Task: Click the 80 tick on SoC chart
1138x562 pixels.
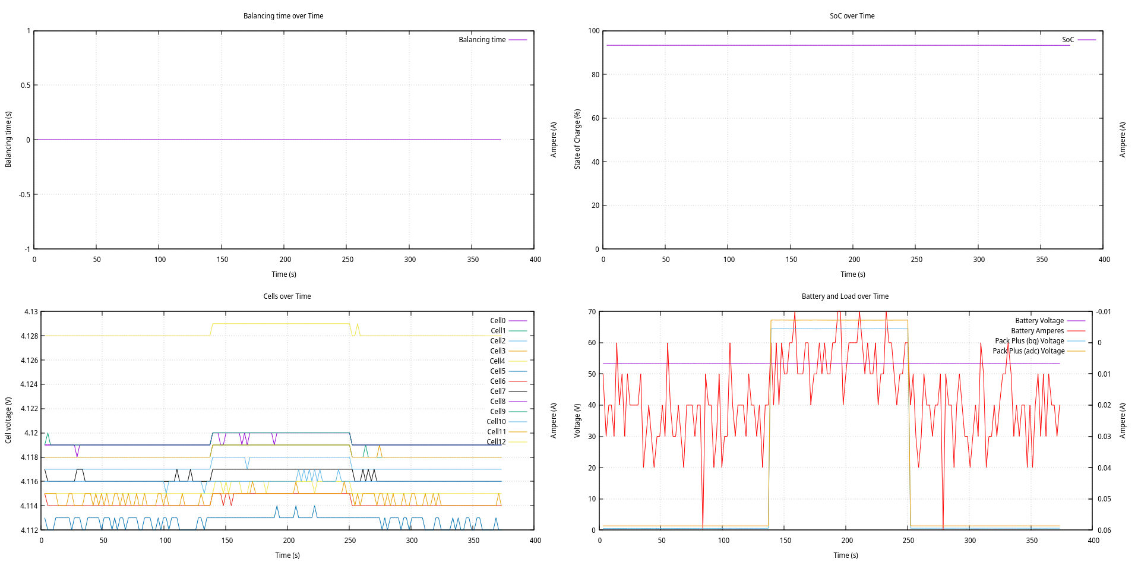Action: coord(595,75)
